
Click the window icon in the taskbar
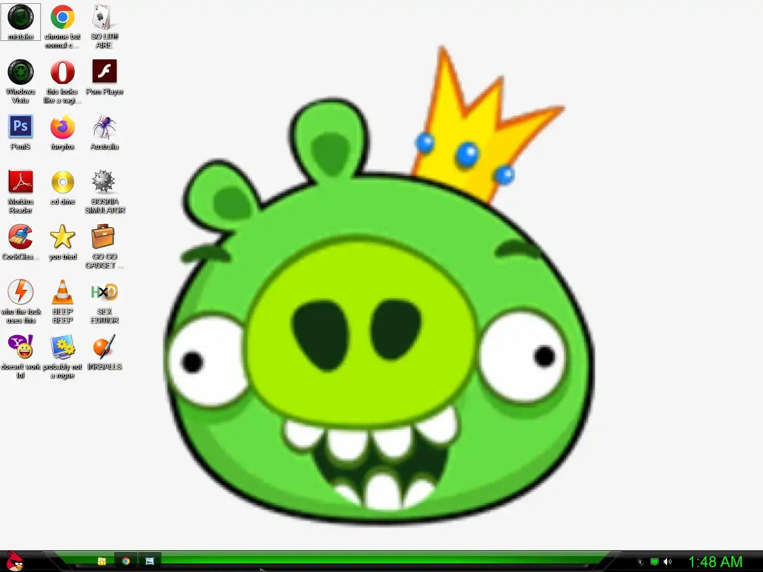(150, 561)
